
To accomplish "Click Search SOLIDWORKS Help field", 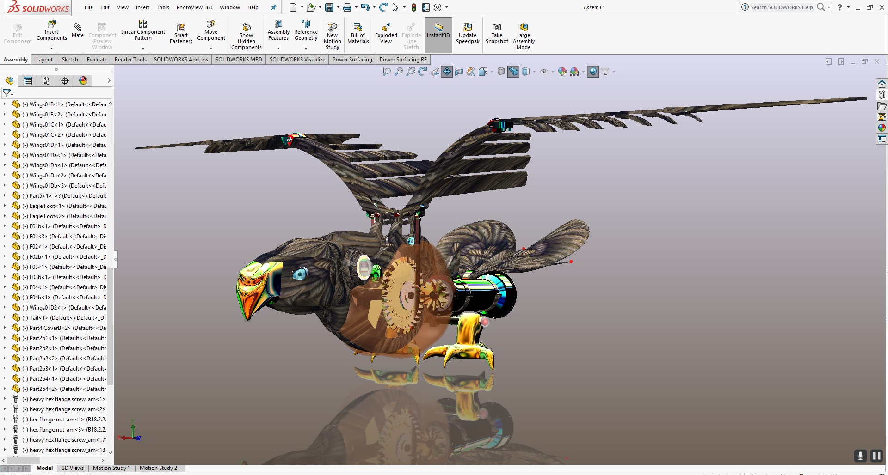I will click(782, 7).
